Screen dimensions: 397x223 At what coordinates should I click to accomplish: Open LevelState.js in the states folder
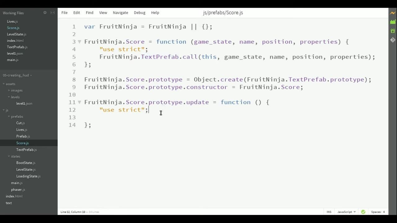tap(26, 169)
